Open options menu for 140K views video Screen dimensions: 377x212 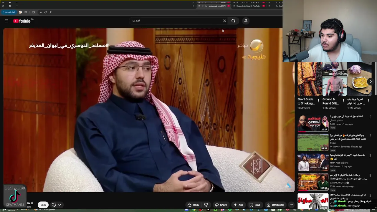(370, 117)
